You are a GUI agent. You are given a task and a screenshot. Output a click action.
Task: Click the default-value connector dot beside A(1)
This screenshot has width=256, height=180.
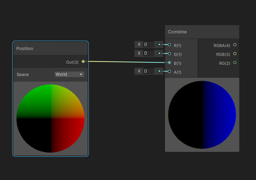[159, 71]
